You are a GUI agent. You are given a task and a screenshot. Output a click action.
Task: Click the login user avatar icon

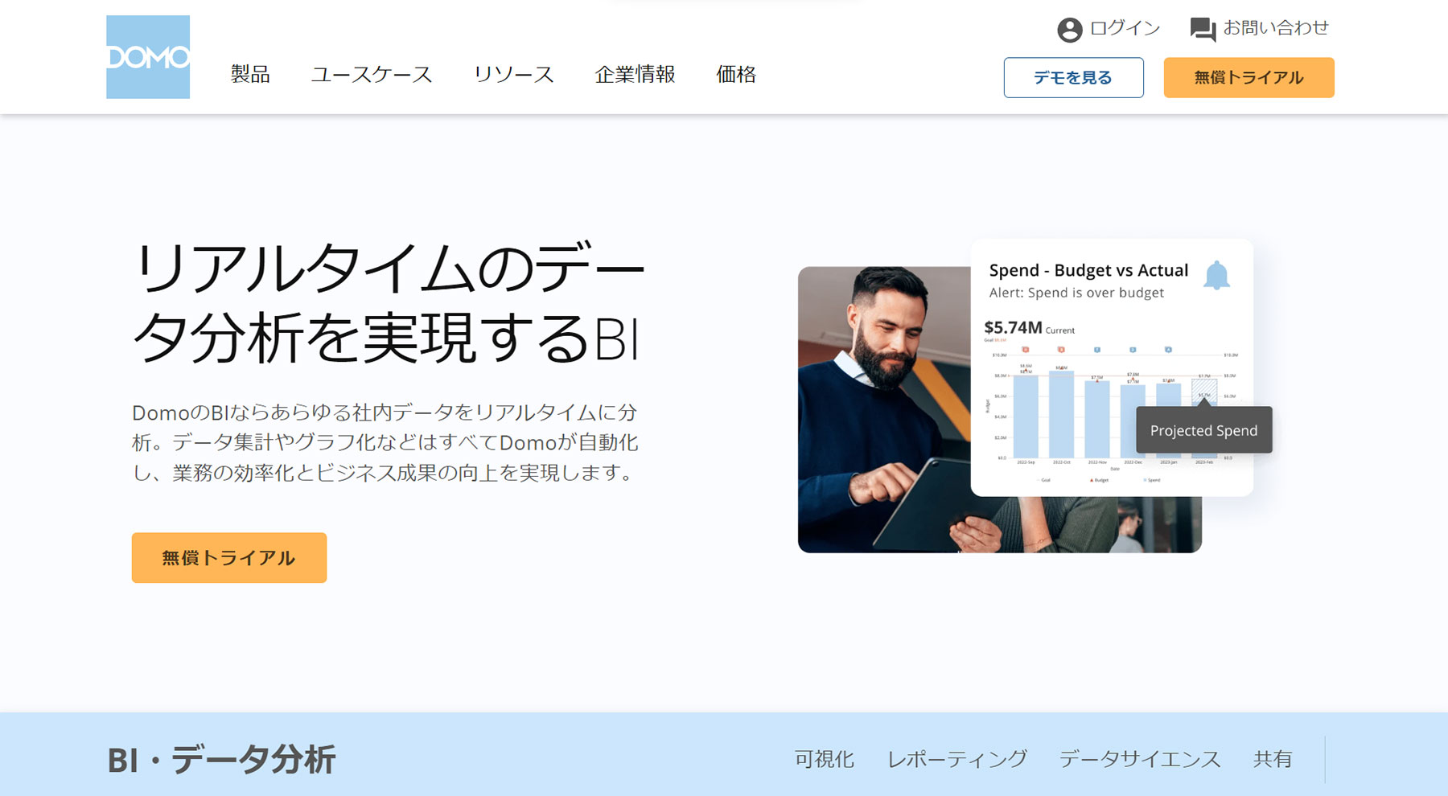click(x=1069, y=30)
